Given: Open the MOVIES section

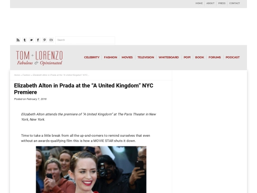Looking at the screenshot, I should pos(127,57).
